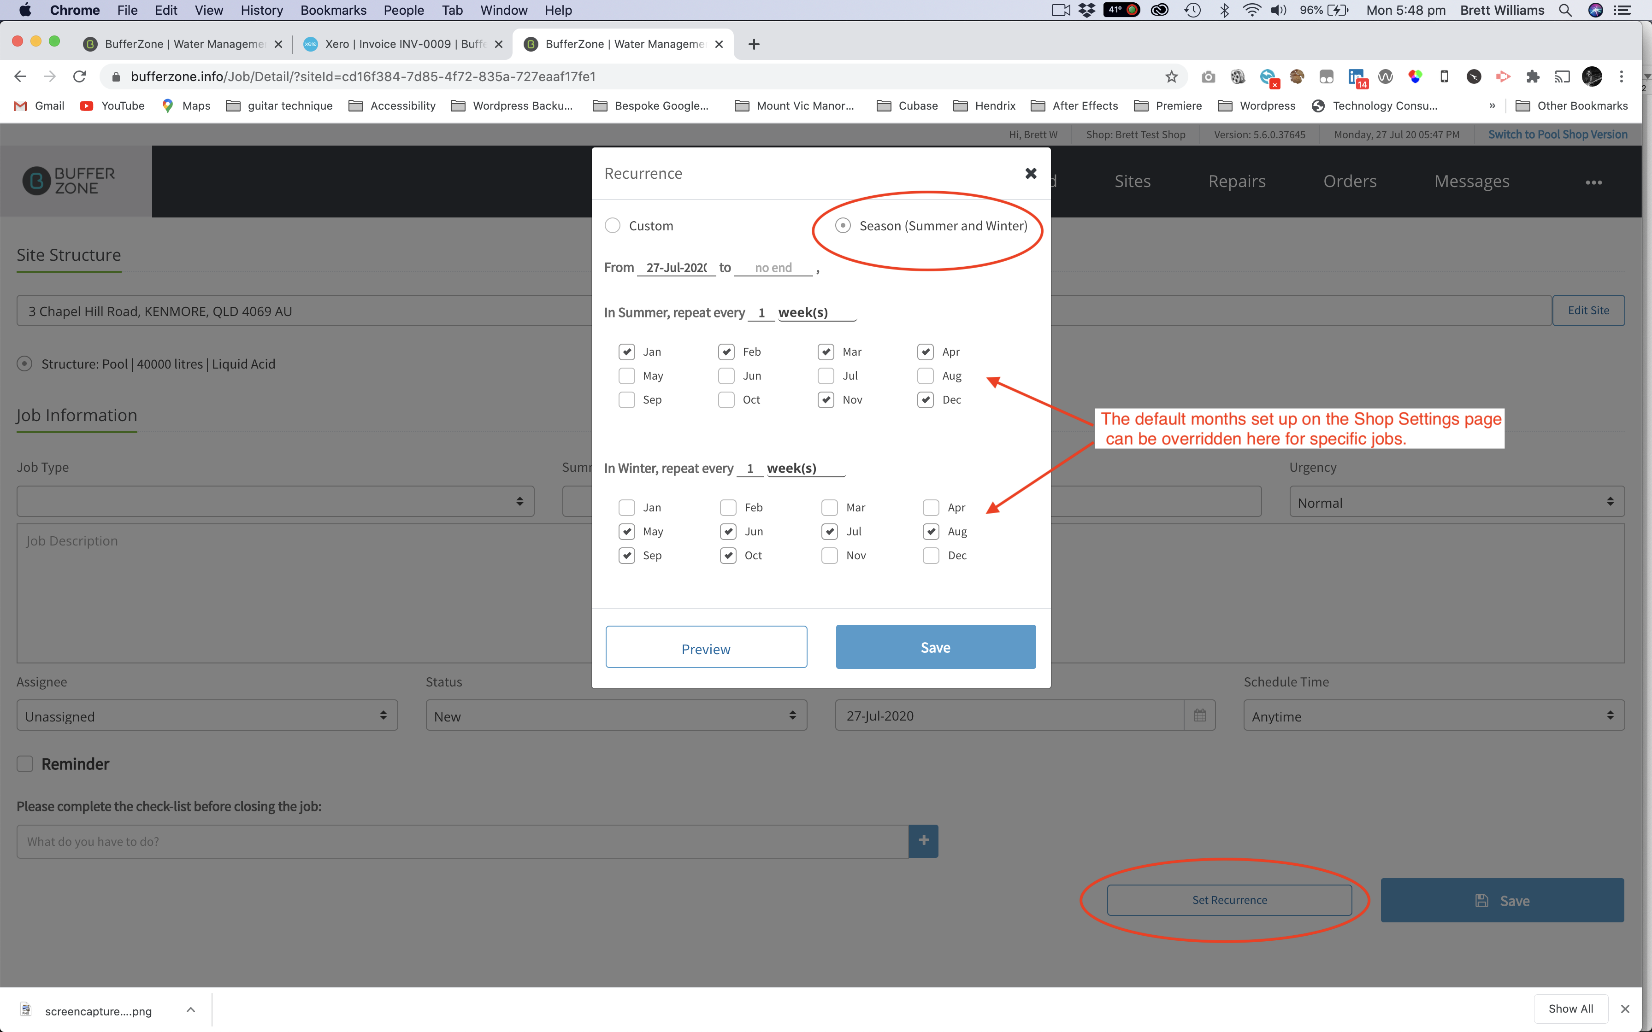Switch to the Xero Invoice INV-0009 tab

pyautogui.click(x=404, y=44)
